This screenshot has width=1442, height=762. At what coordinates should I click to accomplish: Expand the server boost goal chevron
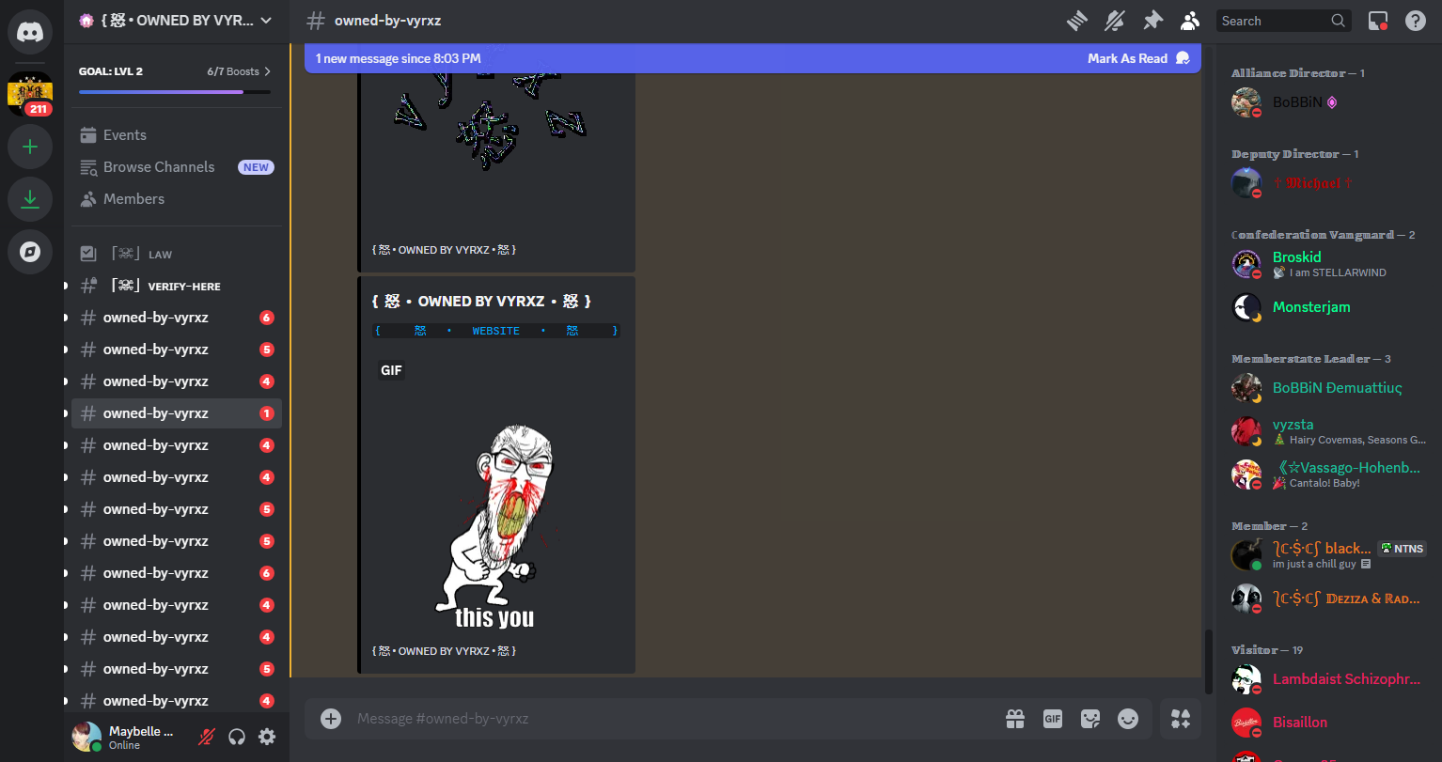(268, 71)
